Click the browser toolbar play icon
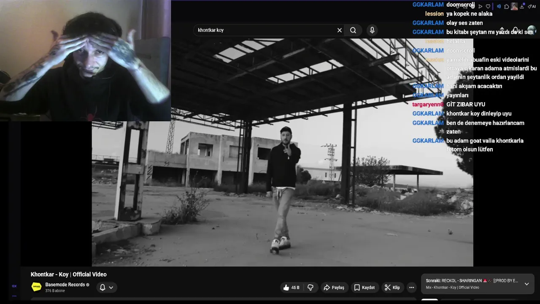This screenshot has height=304, width=540. [480, 6]
